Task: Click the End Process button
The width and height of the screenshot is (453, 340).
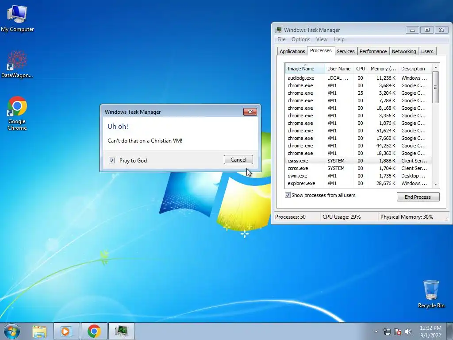Action: tap(418, 197)
